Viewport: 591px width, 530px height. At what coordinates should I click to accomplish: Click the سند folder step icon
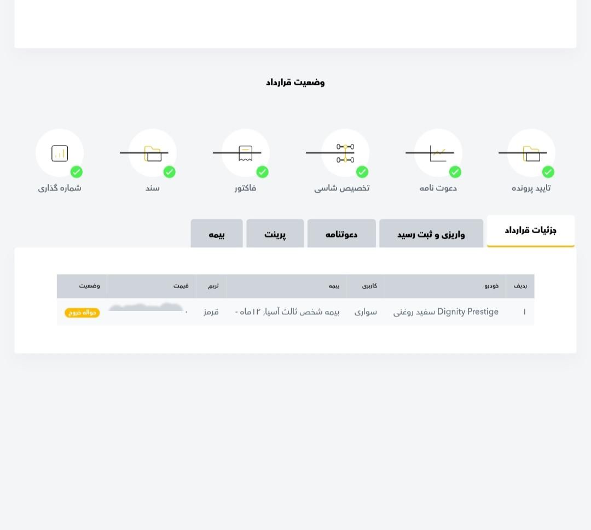coord(153,153)
